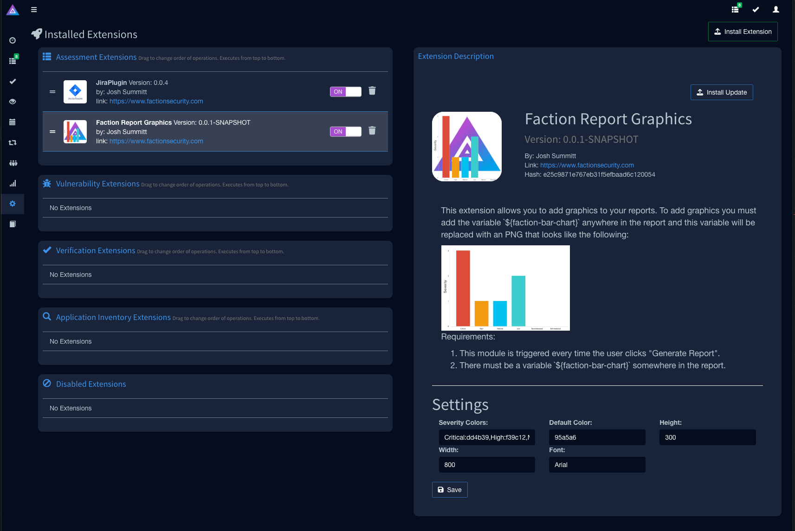Click the Settings heading
795x531 pixels.
pos(460,404)
